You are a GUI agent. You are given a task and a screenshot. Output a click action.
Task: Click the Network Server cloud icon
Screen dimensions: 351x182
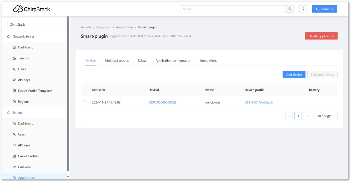pyautogui.click(x=9, y=36)
